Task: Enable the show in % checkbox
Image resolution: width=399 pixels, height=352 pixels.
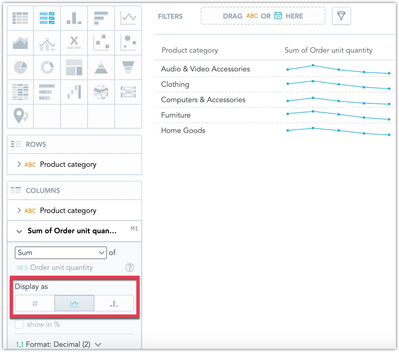Action: click(x=19, y=324)
